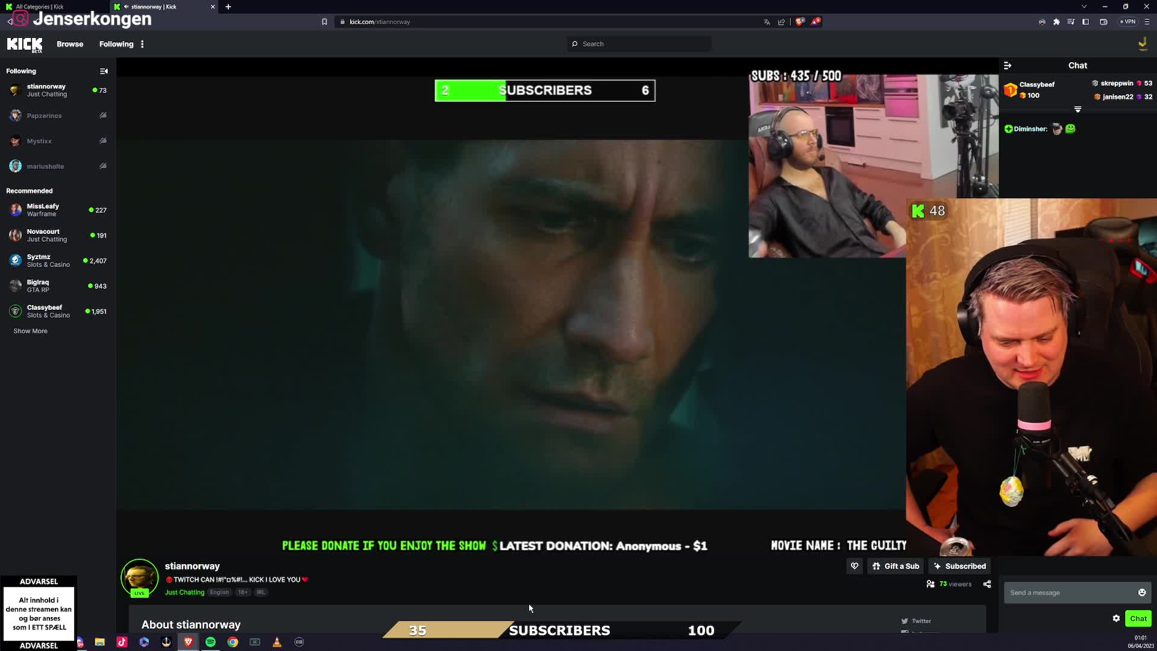The width and height of the screenshot is (1157, 651).
Task: Open the Just Chatting category link
Action: [x=184, y=593]
